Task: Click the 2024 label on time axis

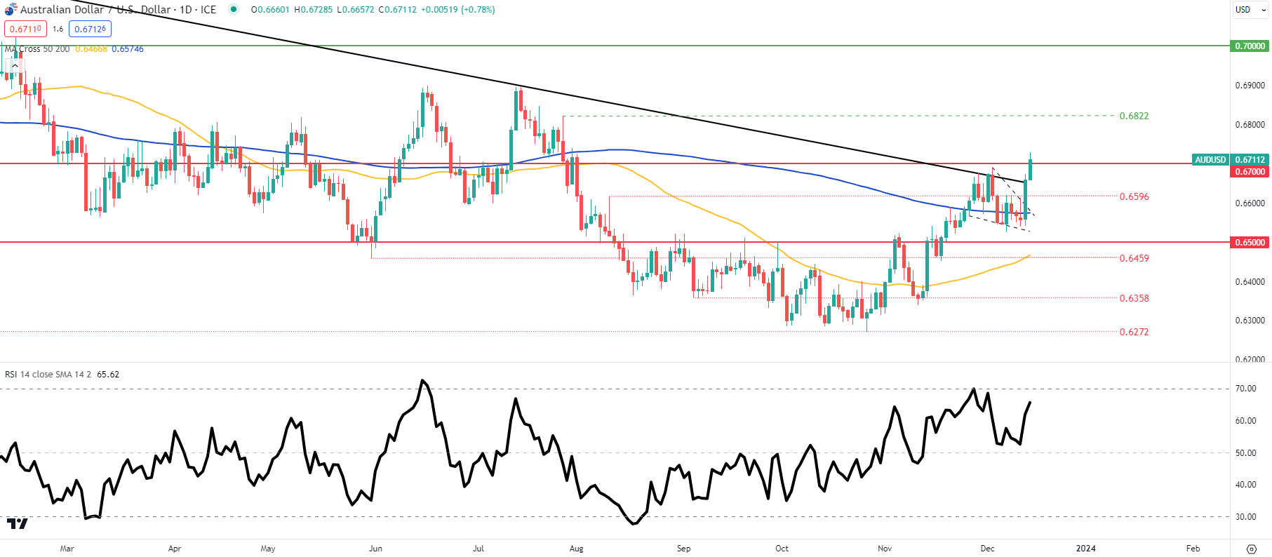Action: [1086, 549]
